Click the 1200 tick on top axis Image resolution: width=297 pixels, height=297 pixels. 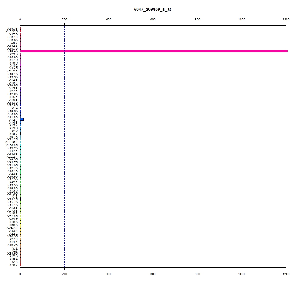click(286, 20)
